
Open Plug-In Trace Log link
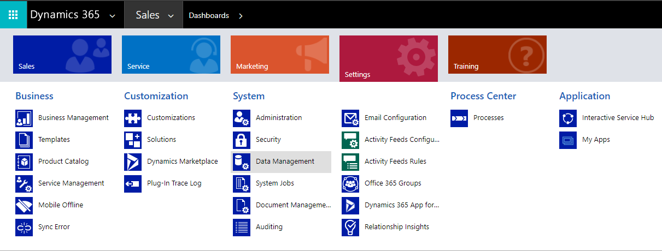point(174,183)
